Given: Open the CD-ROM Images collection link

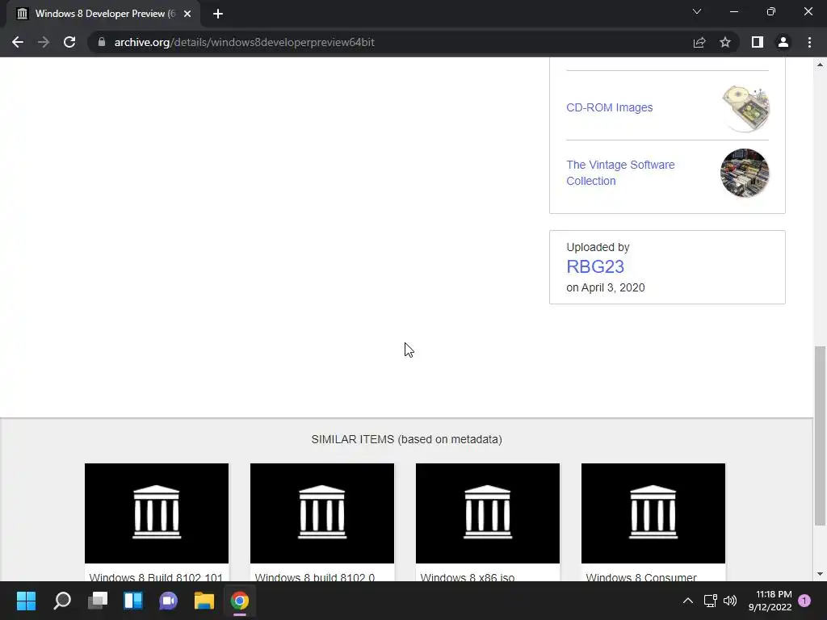Looking at the screenshot, I should click(609, 107).
